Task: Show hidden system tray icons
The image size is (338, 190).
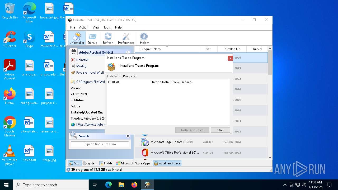Action: [285, 185]
